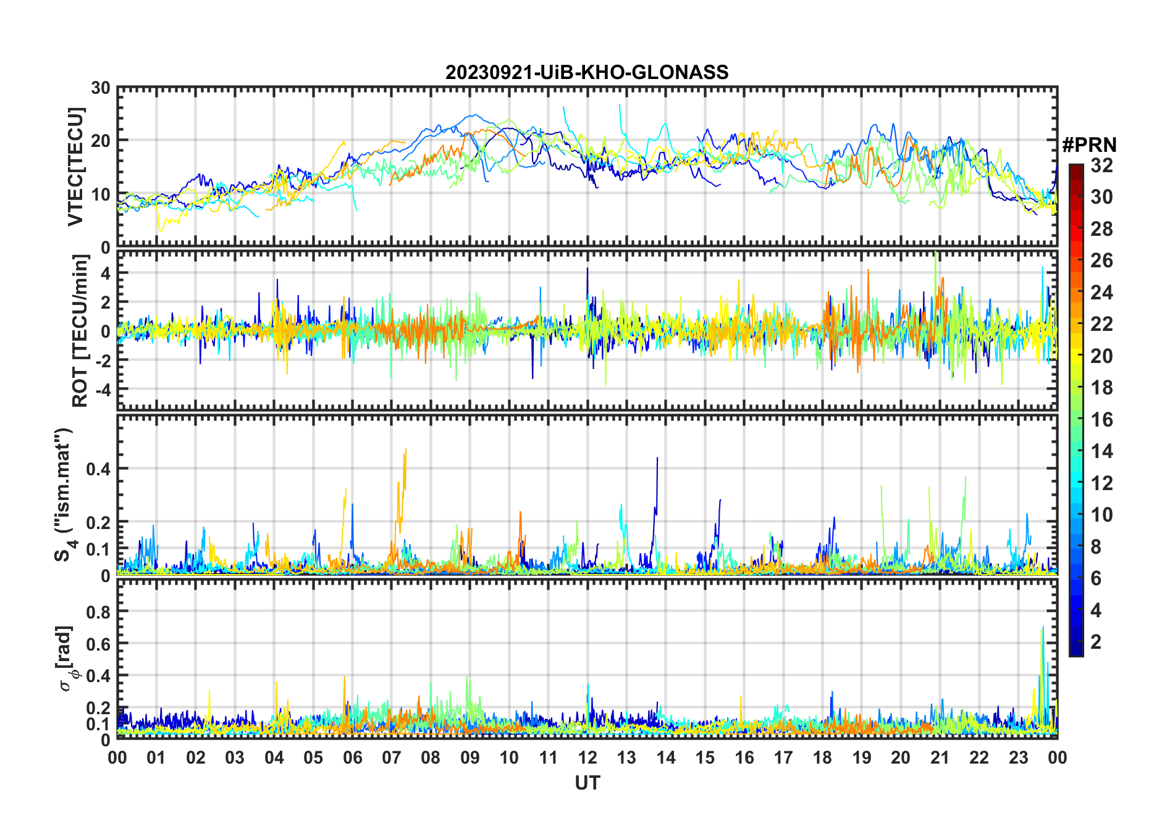Click the #PRN colorbar title
Screen dimensions: 1175x821
[1089, 145]
